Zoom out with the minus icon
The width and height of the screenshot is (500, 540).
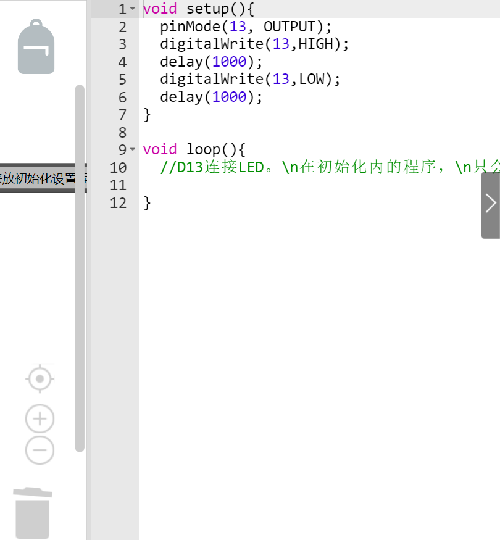tap(40, 451)
